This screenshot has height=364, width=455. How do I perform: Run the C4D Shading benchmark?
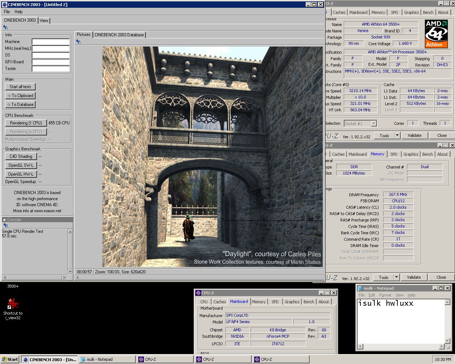coord(21,156)
